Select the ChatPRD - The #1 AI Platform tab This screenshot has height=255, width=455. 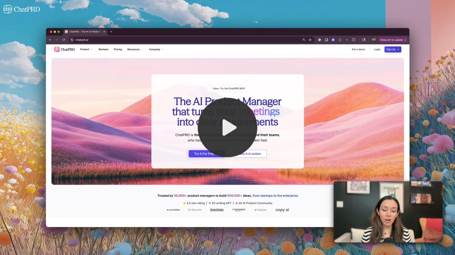[85, 31]
